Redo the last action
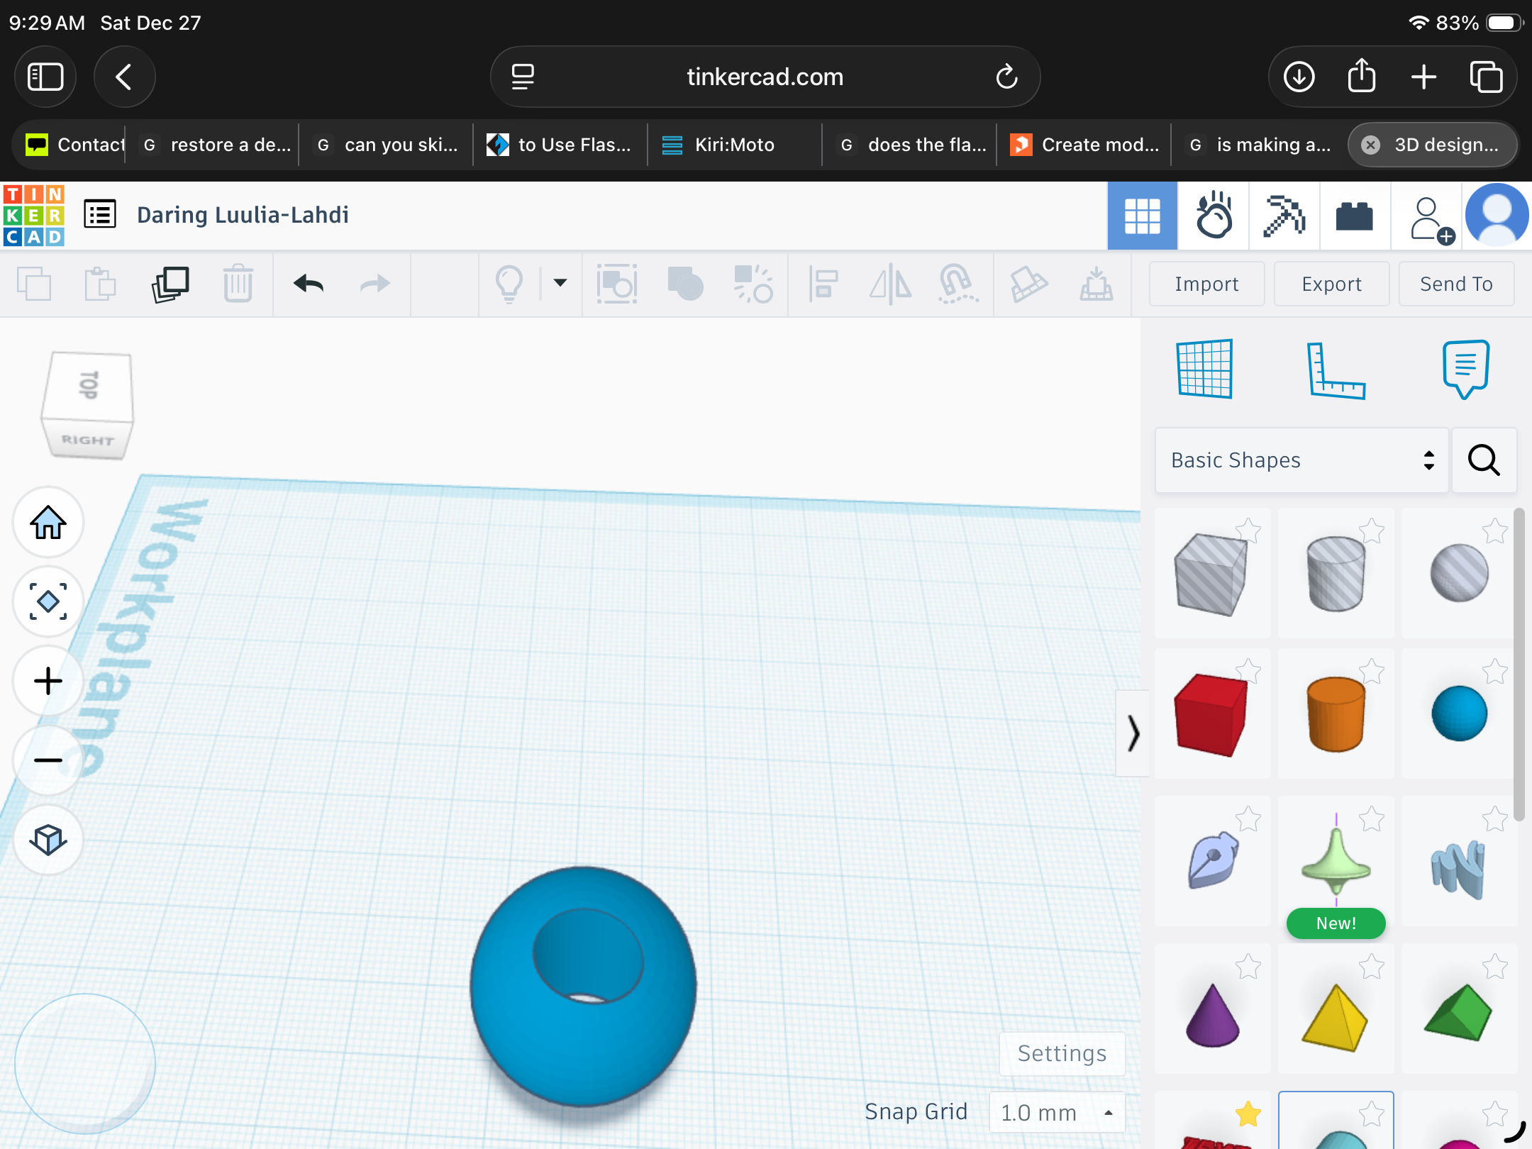 point(375,284)
